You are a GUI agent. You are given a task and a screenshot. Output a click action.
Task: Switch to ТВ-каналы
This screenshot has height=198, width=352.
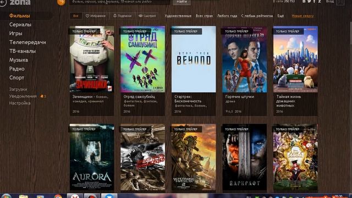[x=23, y=51]
